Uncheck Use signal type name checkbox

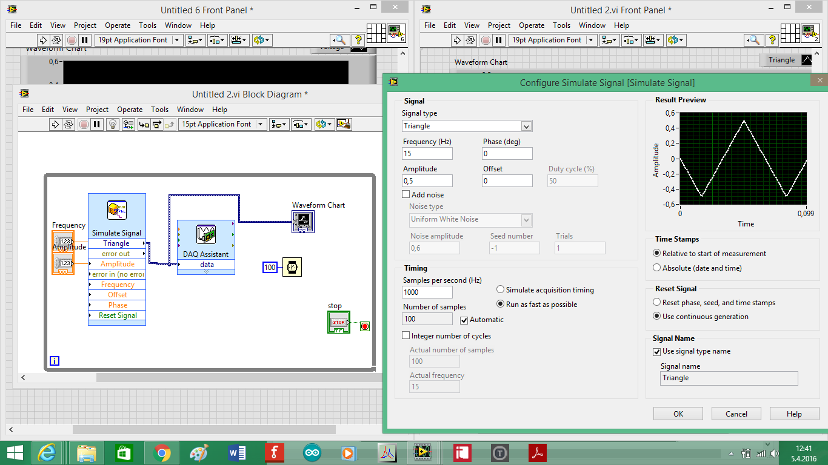(x=656, y=352)
